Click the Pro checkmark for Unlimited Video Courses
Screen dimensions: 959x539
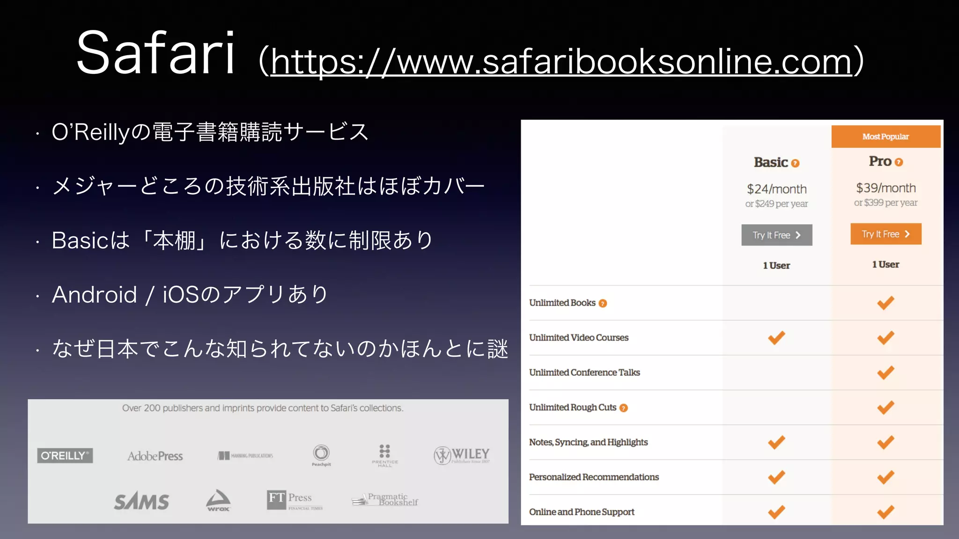point(885,338)
